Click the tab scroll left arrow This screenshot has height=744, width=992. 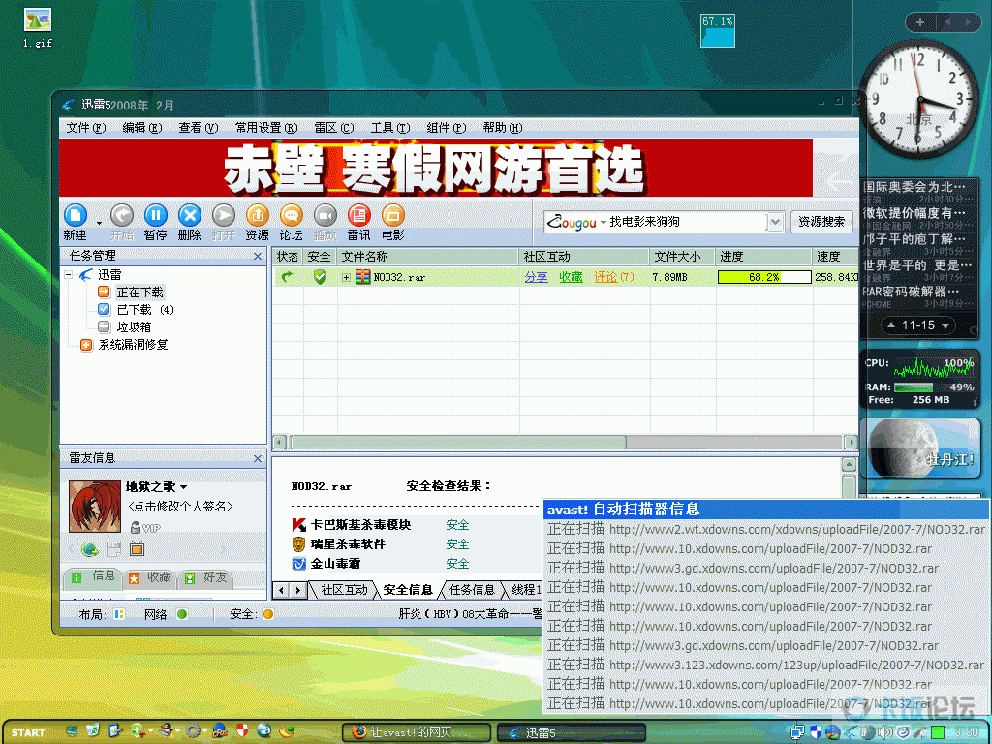(282, 591)
